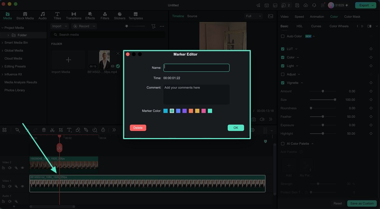Select the Split scissors tool in timeline toolbar
380x209 pixels.
pos(52,130)
